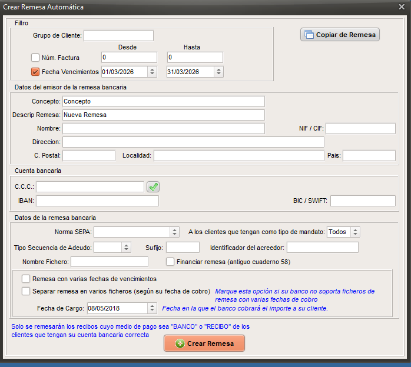Focus the Grupo de Cliente field

(119, 36)
